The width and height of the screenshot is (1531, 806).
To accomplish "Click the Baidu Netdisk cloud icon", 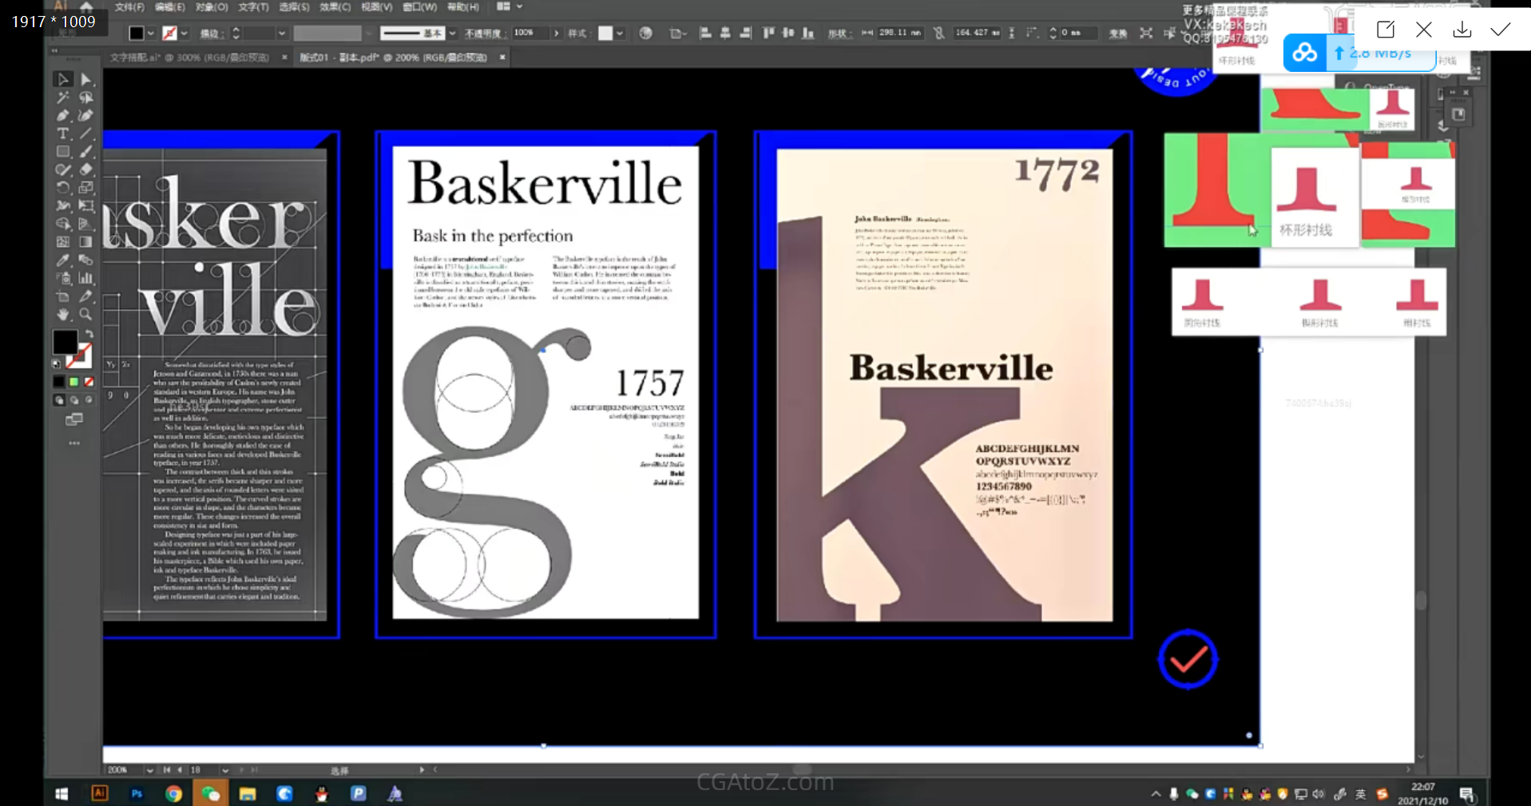I will 1304,54.
